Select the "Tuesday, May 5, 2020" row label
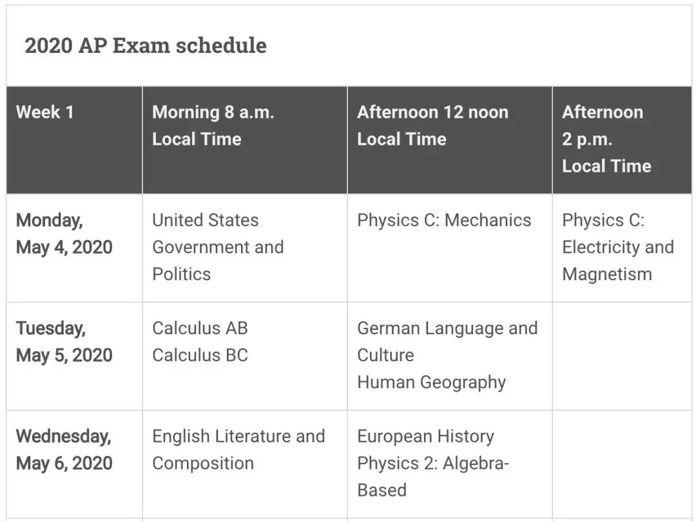The width and height of the screenshot is (696, 521). pos(64,342)
